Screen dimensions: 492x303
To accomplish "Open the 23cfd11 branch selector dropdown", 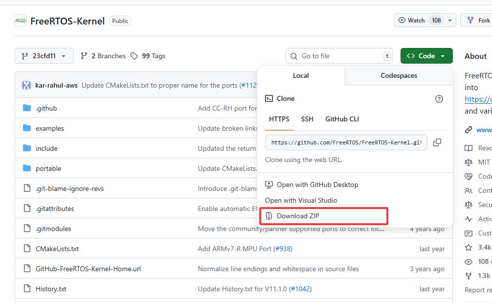I will pyautogui.click(x=44, y=56).
